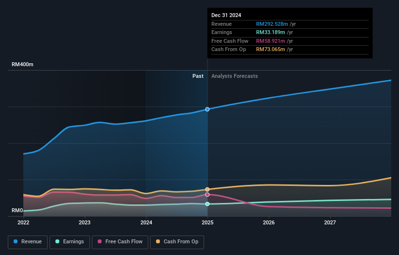Click the 2023 x-axis label

(85, 222)
